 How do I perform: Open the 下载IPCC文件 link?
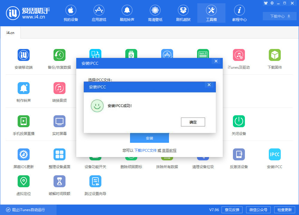(146, 150)
